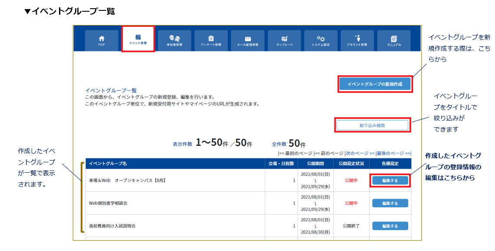Open the TOP home tab

tap(102, 41)
